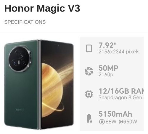The height and width of the screenshot is (134, 148).
Task: Click the 50MP camera spec
Action: tap(108, 68)
